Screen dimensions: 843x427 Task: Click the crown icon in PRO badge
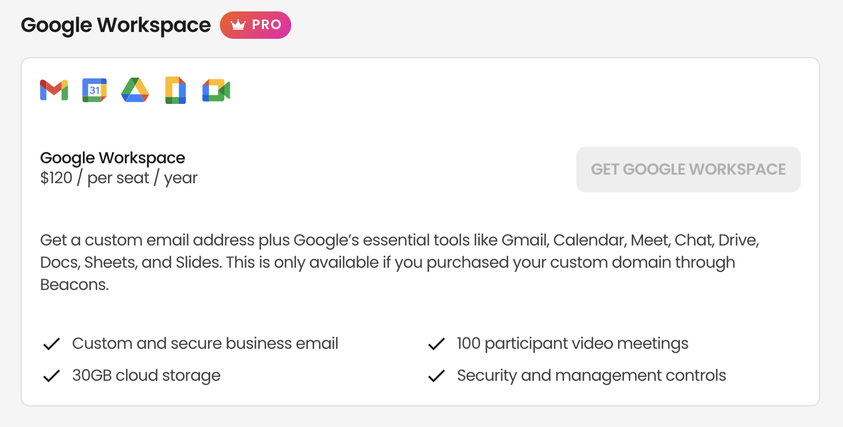click(238, 25)
